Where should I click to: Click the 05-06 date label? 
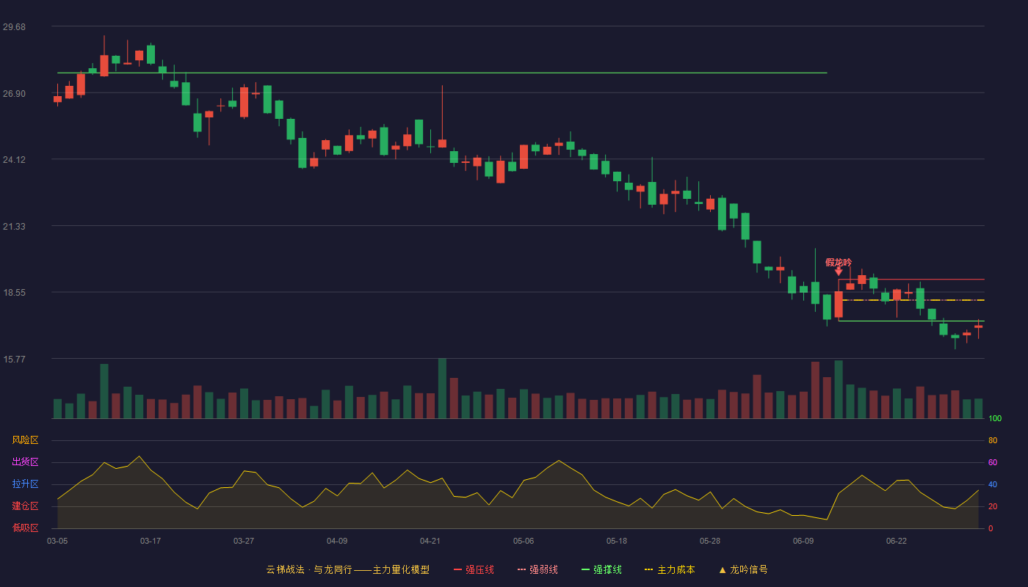[x=524, y=541]
